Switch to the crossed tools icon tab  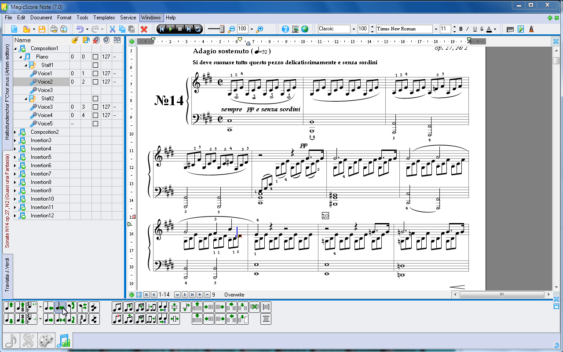[29, 341]
